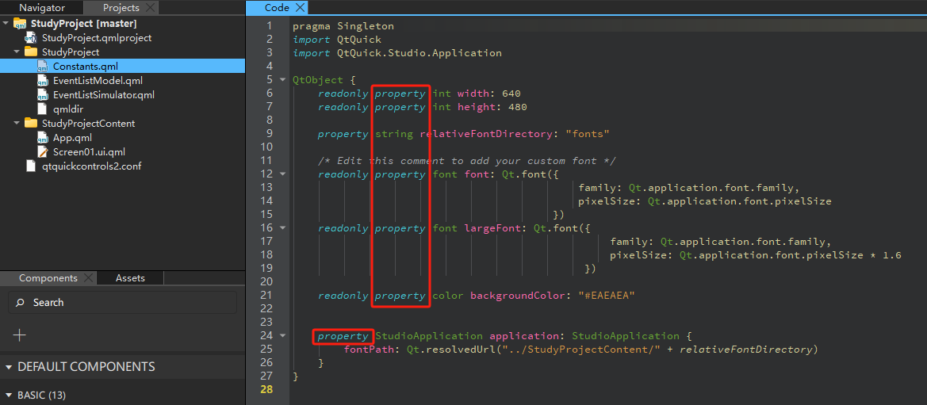This screenshot has height=405, width=927.
Task: Select StudyProject.qmlproject in the tree
Action: pyautogui.click(x=97, y=38)
